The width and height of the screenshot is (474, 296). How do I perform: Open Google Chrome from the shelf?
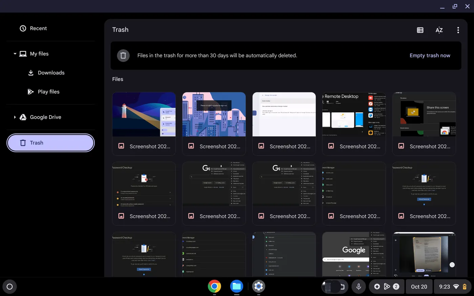tap(214, 287)
